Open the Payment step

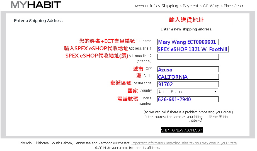[191, 6]
